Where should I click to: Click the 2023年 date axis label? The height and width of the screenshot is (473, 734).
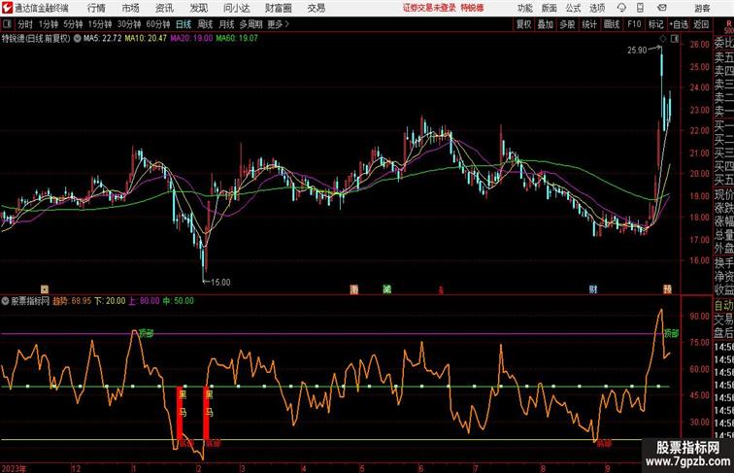(14, 468)
